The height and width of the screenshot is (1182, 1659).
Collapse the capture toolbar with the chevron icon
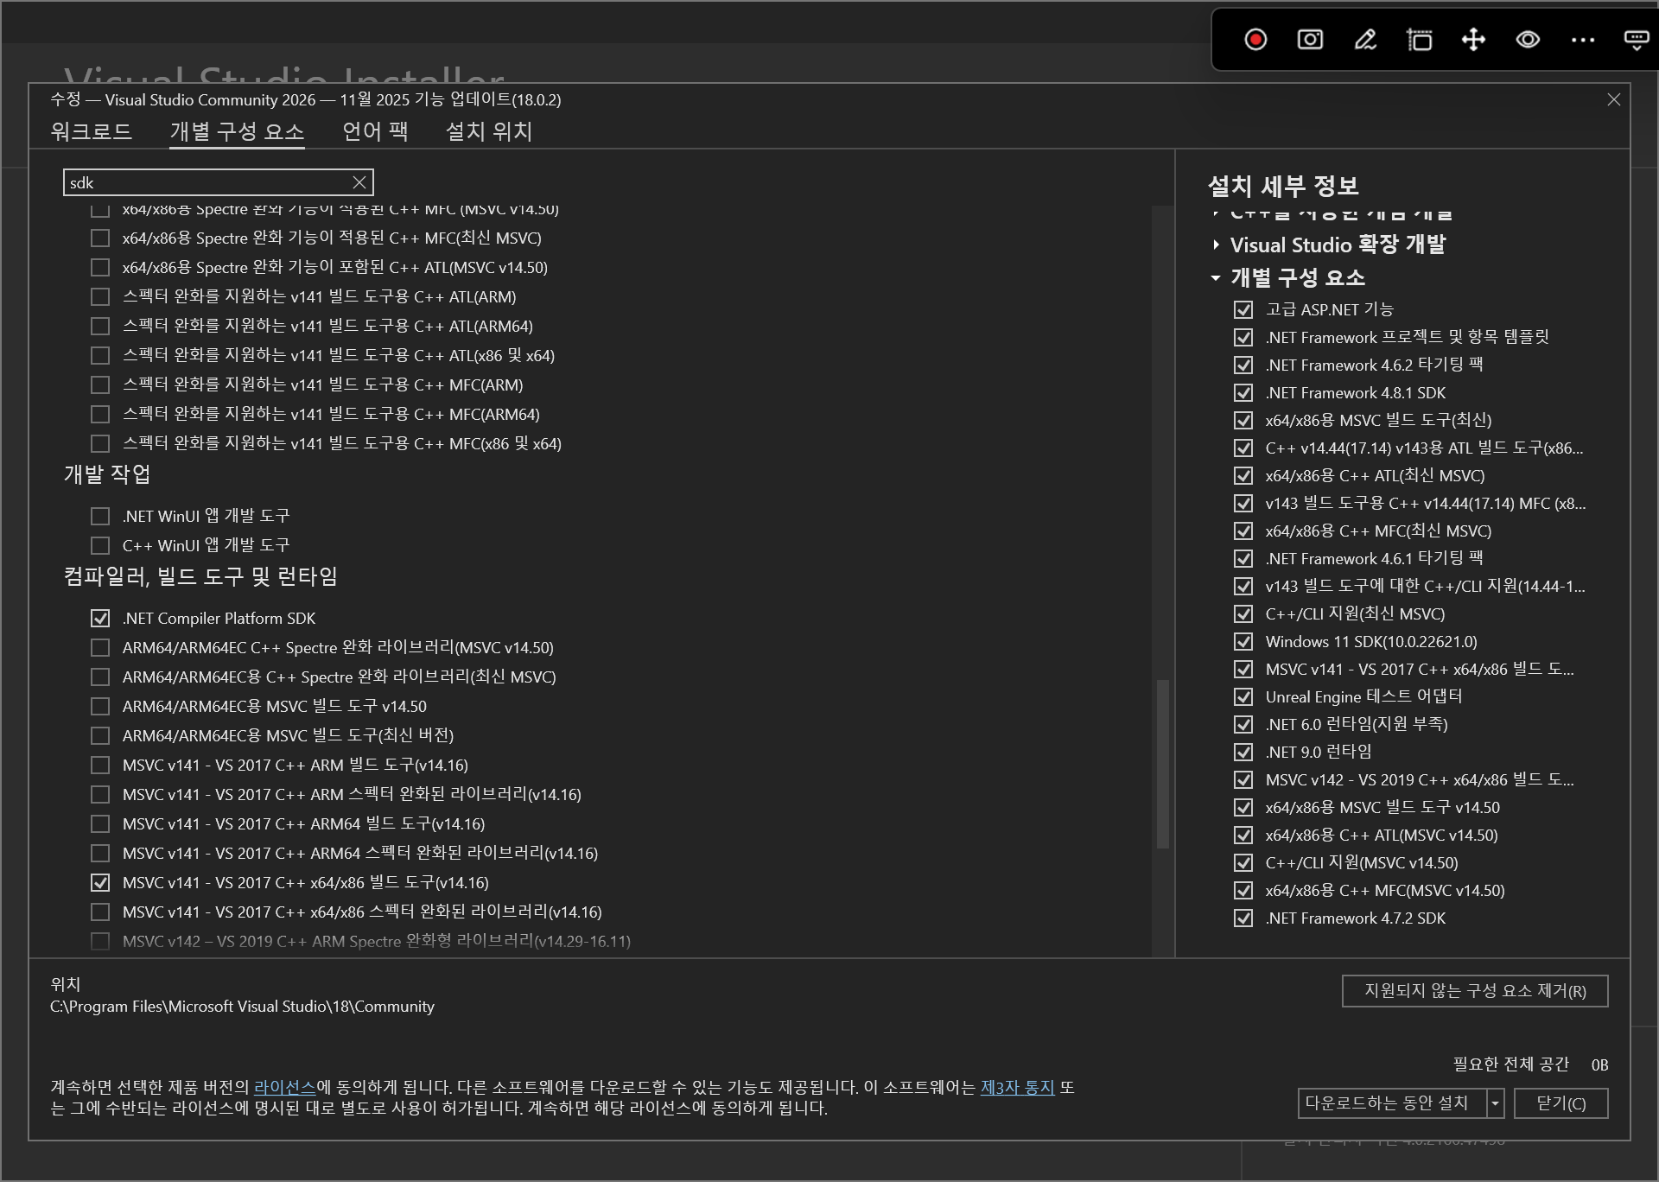[x=1637, y=41]
